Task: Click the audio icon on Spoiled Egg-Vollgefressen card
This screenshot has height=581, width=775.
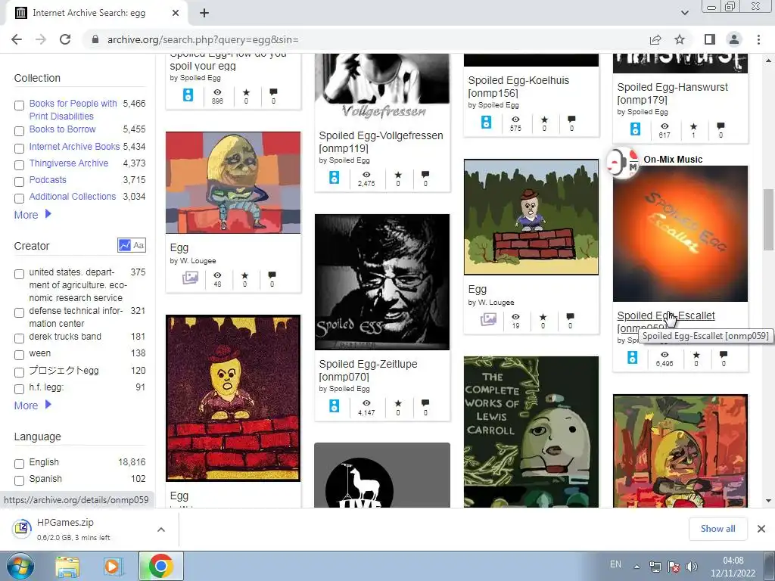Action: pos(334,177)
